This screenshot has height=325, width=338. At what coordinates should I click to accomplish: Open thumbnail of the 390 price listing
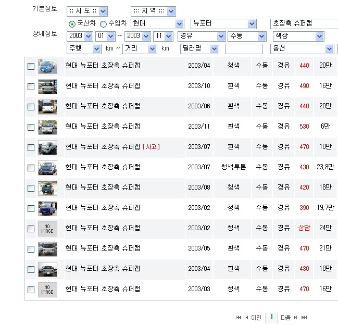click(47, 208)
